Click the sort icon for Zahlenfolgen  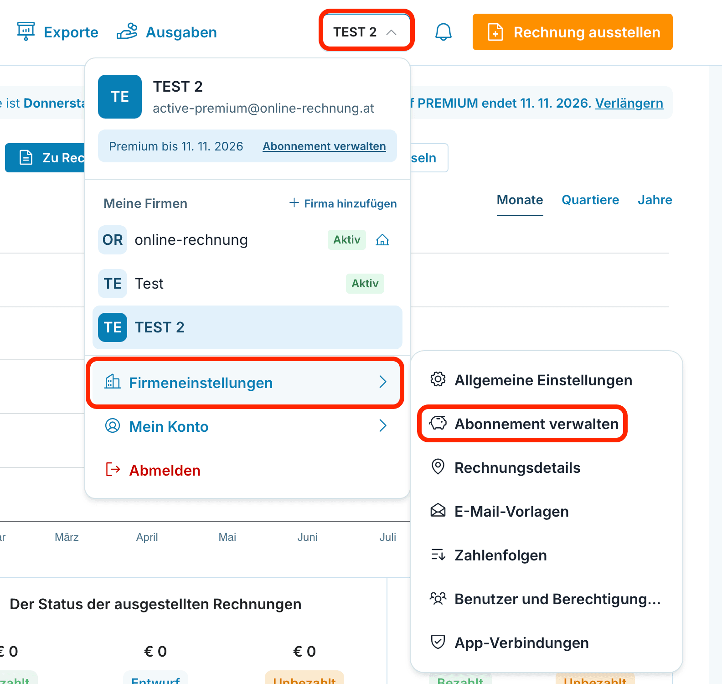[x=438, y=554]
